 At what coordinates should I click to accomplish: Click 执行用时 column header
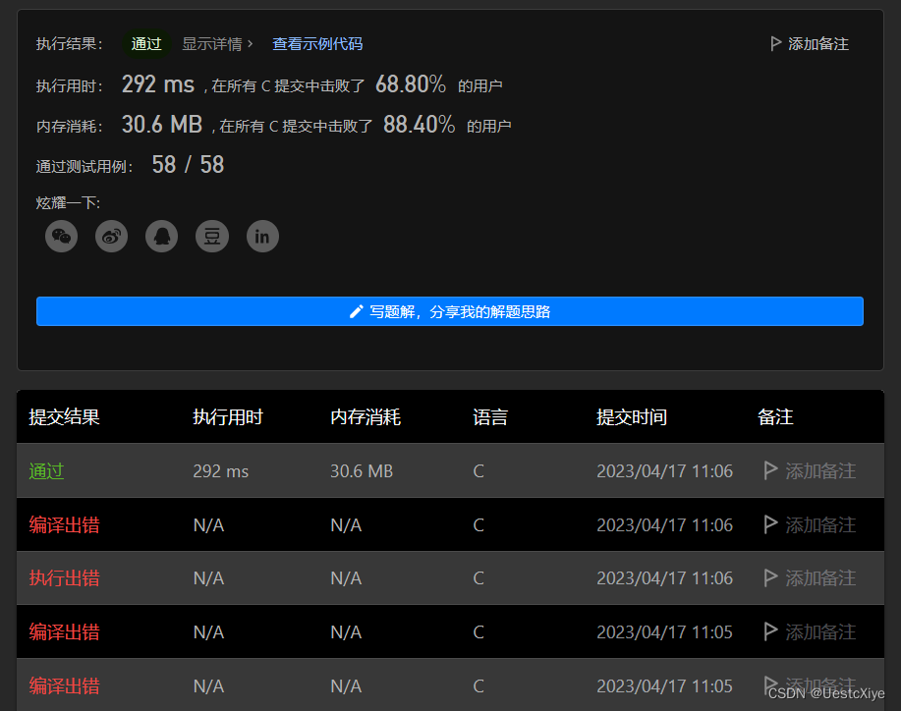tap(228, 417)
